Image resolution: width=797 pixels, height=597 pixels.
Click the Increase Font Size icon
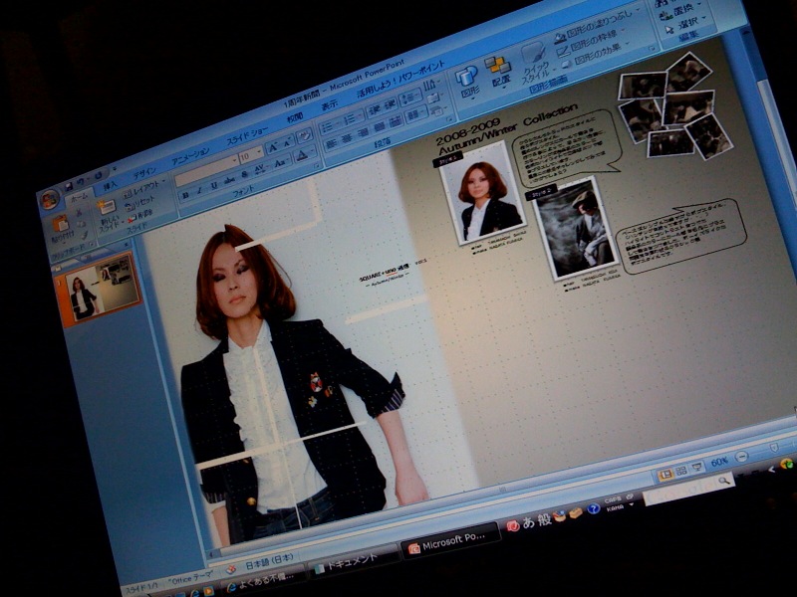point(273,147)
